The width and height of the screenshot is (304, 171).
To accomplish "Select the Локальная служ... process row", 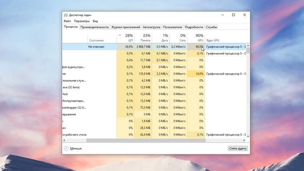I will (x=154, y=80).
